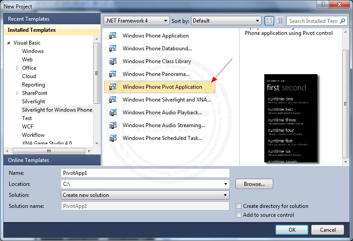
Task: Click tree horizontal scrollbar thumb
Action: coord(49,151)
